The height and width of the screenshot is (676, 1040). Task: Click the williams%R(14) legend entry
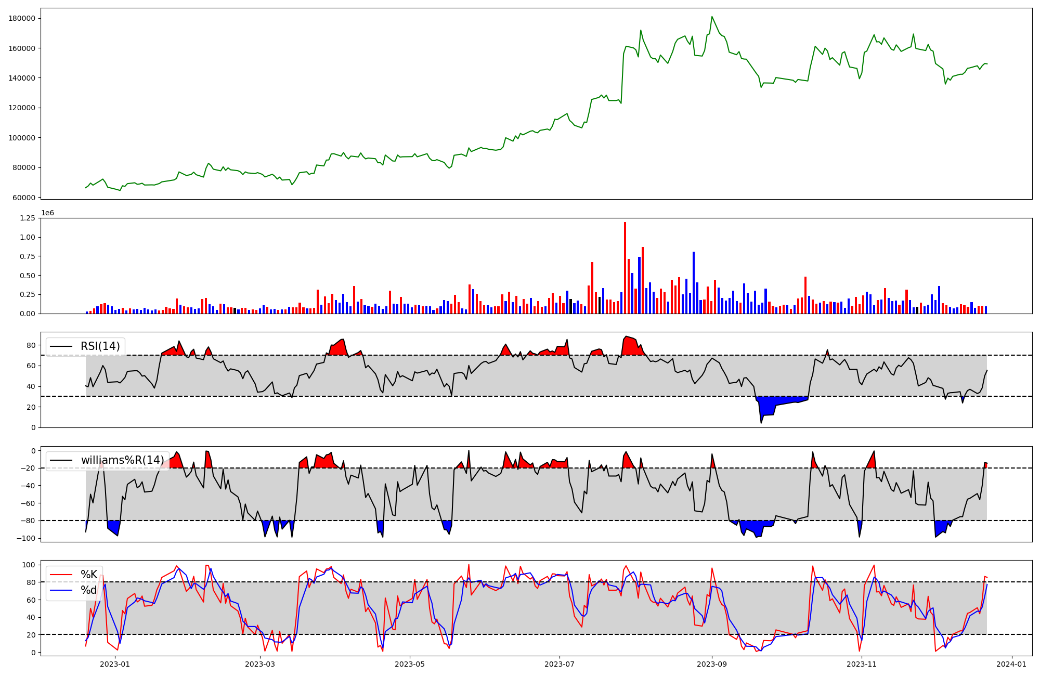click(x=122, y=460)
